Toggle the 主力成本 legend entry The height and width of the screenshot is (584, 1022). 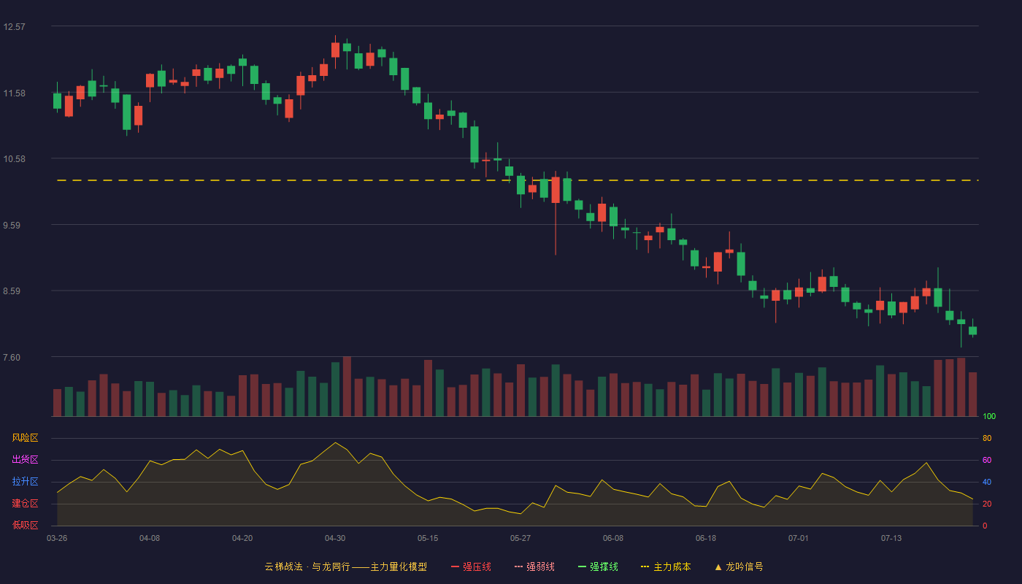pos(666,566)
